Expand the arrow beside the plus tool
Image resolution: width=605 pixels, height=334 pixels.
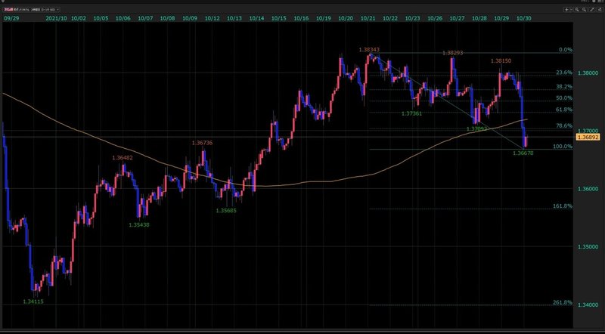572,10
